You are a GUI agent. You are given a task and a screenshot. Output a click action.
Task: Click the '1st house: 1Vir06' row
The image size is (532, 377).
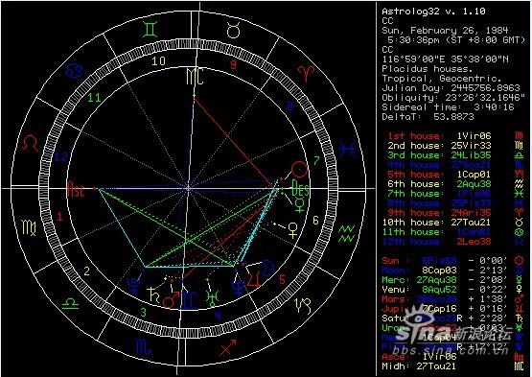click(x=440, y=136)
